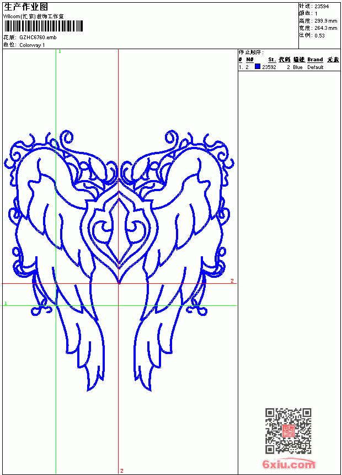Click the height value 299.9 mm
The image size is (342, 475).
click(x=326, y=21)
